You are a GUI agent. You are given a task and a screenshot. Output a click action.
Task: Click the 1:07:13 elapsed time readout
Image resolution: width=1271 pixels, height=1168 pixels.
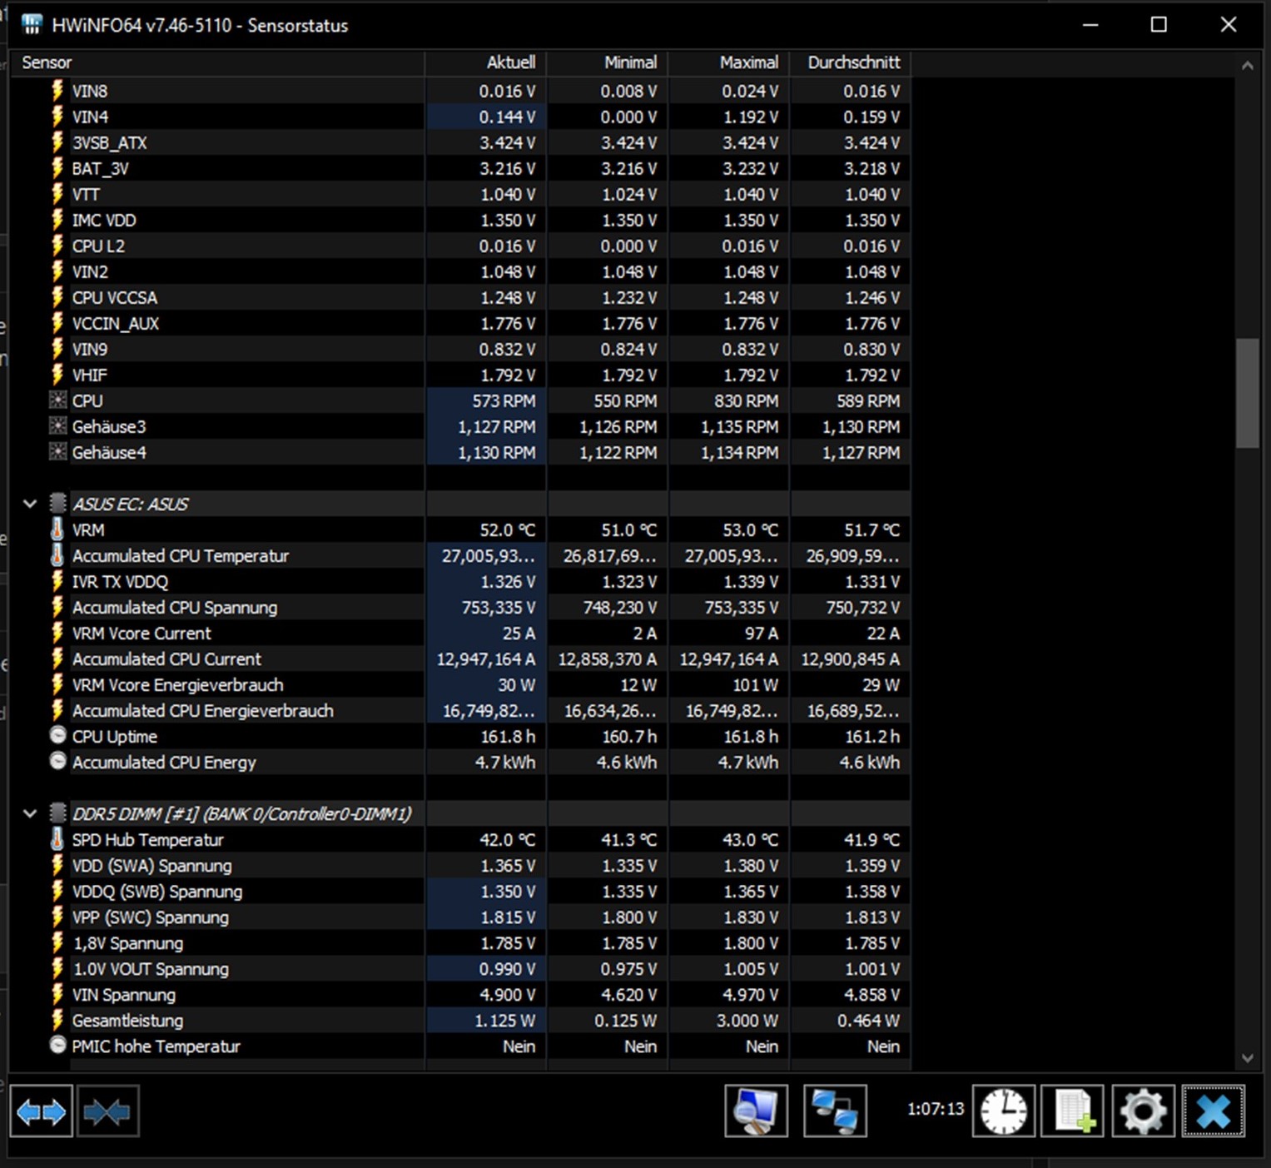936,1109
